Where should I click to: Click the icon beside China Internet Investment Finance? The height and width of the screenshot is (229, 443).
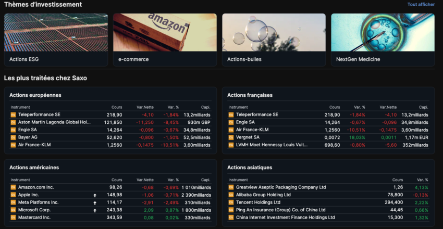[231, 218]
